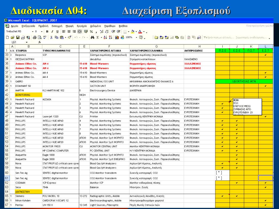Open the Εισαγωγή menu
This screenshot has width=279, height=209.
tap(57, 26)
